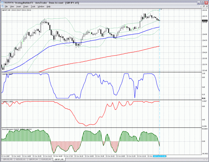Screen dimensions: 209x162
Task: Click the 23 Oct 16:55 time label
Action: [x=58, y=156]
